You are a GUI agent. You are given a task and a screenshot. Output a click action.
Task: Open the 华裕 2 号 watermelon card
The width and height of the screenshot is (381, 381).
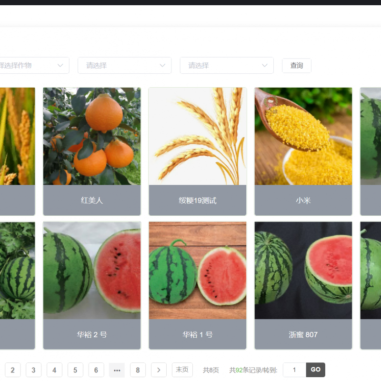click(92, 285)
